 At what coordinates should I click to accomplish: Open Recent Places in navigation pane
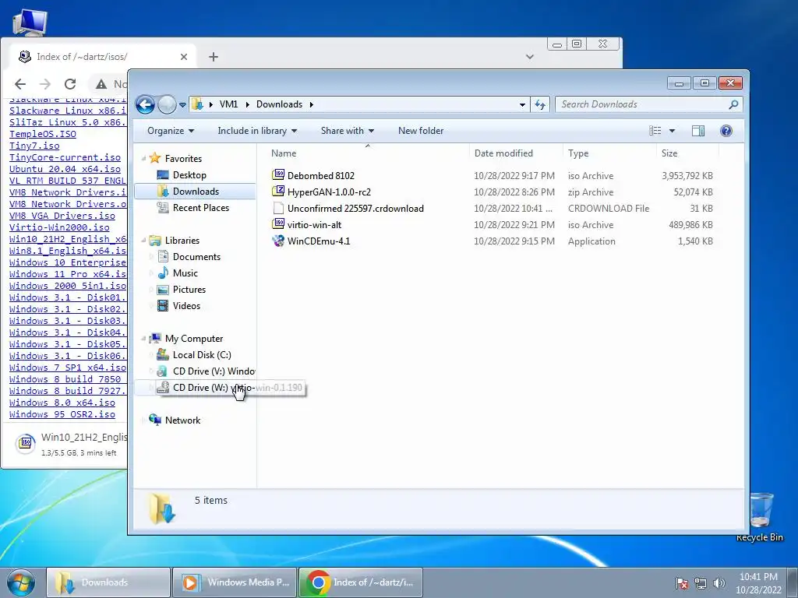pyautogui.click(x=200, y=207)
